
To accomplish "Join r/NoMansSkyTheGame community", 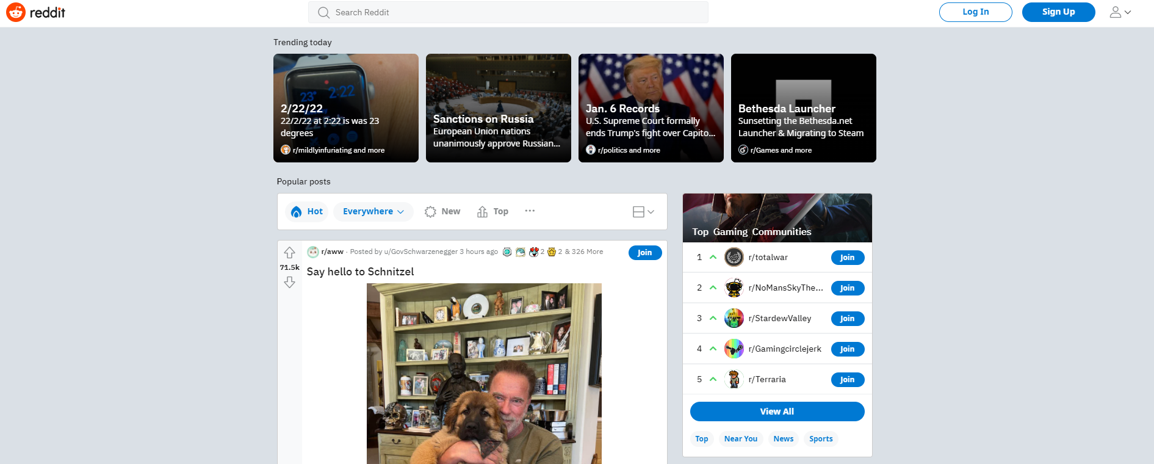I will (848, 288).
